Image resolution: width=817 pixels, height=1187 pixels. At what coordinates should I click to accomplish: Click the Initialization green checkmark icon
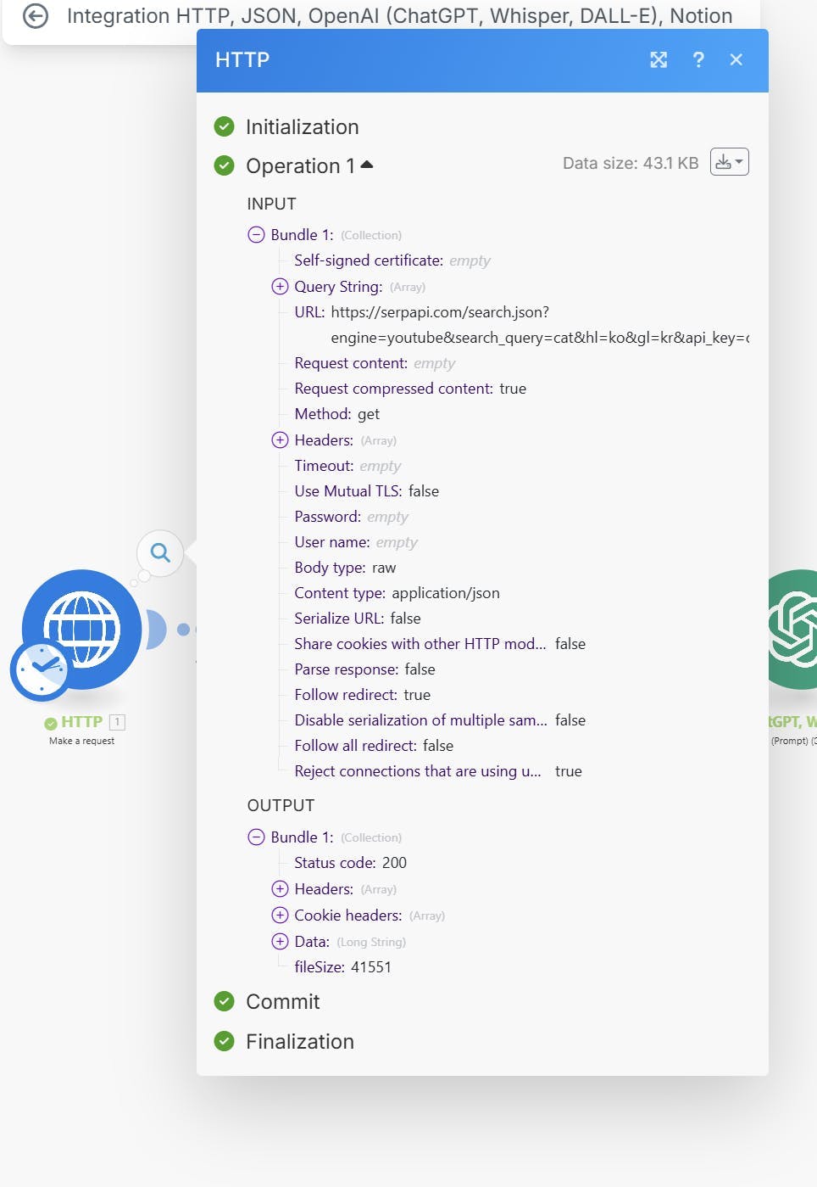click(224, 126)
